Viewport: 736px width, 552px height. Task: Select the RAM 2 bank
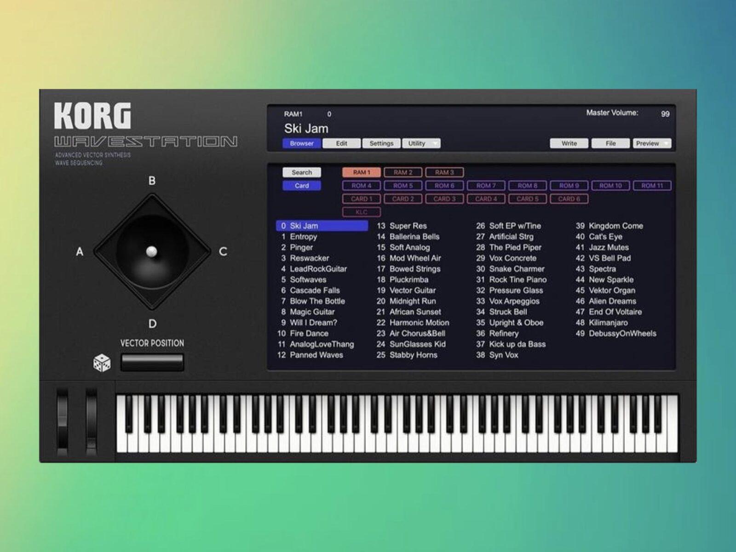point(403,172)
